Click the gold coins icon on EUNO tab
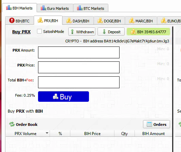181x152 pixels. [164, 20]
